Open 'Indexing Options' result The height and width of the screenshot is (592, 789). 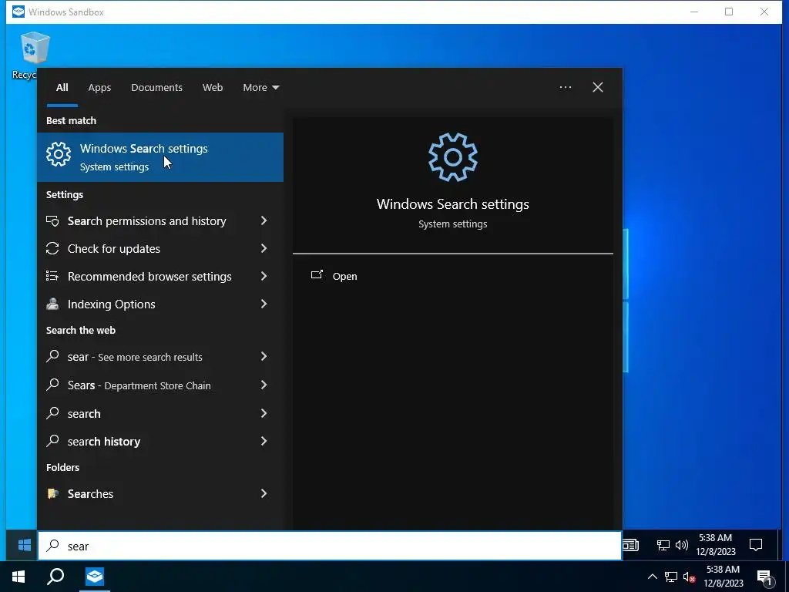111,304
